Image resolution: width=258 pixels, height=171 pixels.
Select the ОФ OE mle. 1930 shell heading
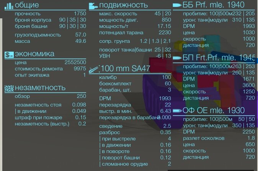(214, 110)
